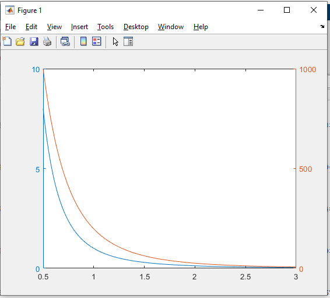Expand the Tools menu
Viewport: 330px width, 298px height.
point(106,27)
